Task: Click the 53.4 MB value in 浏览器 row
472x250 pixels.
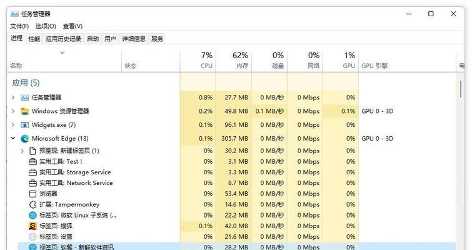Action: click(x=236, y=194)
